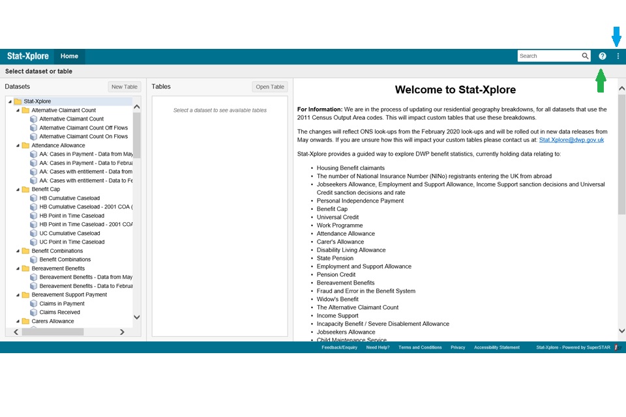Image resolution: width=626 pixels, height=417 pixels.
Task: Click the Alternative Claimant Count On Flows cube icon
Action: click(33, 136)
